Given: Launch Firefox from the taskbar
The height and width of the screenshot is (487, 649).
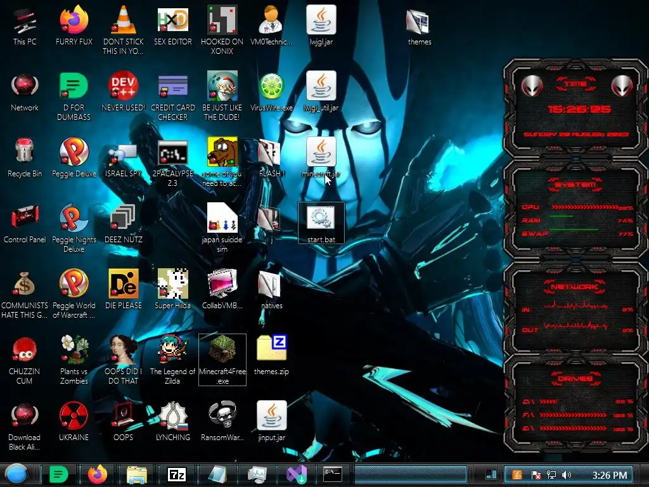Looking at the screenshot, I should point(97,474).
